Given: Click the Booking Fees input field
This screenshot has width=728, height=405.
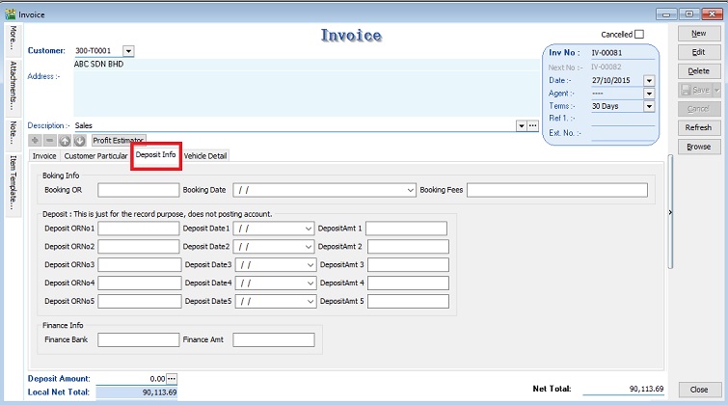Looking at the screenshot, I should [x=556, y=190].
